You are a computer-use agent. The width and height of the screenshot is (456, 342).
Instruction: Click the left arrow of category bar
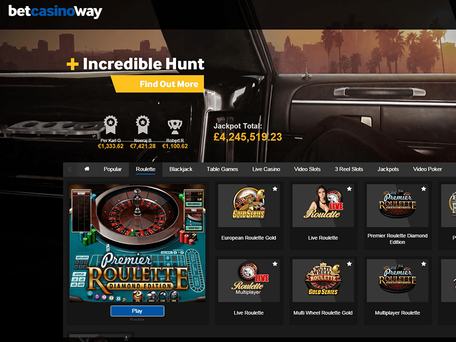(70, 169)
